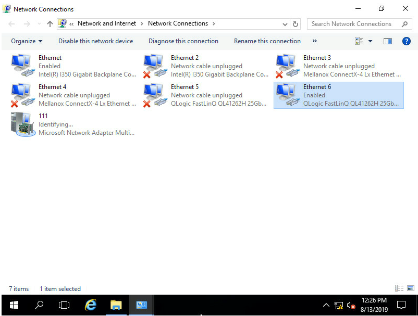418x316 pixels.
Task: Navigate to Network and Internet breadcrumb
Action: (107, 23)
